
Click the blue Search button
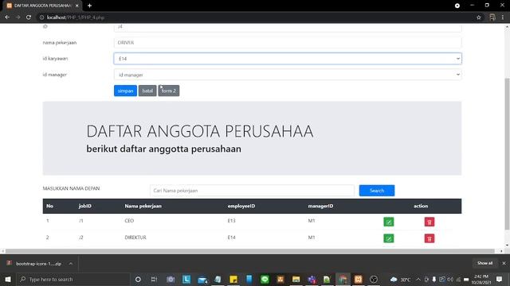pos(377,191)
